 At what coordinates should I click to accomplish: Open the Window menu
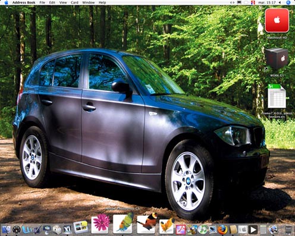(89, 2)
